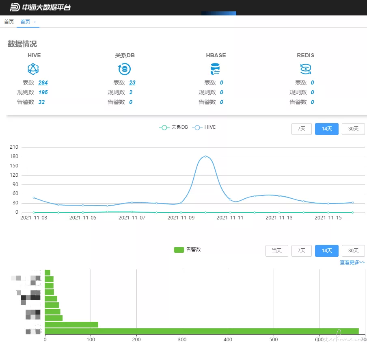The image size is (367, 347).
Task: Click the 2021-11-03 date label on the x-axis
Action: coord(34,218)
